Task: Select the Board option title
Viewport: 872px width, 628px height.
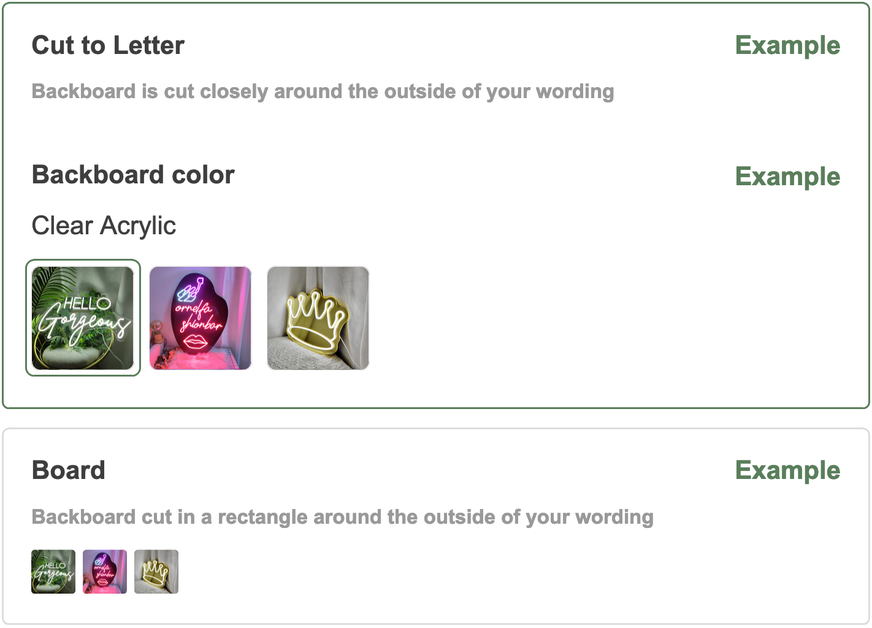Action: (x=69, y=470)
